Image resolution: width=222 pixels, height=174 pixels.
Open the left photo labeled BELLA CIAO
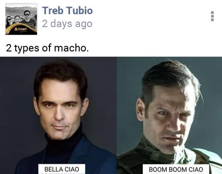pyautogui.click(x=58, y=115)
